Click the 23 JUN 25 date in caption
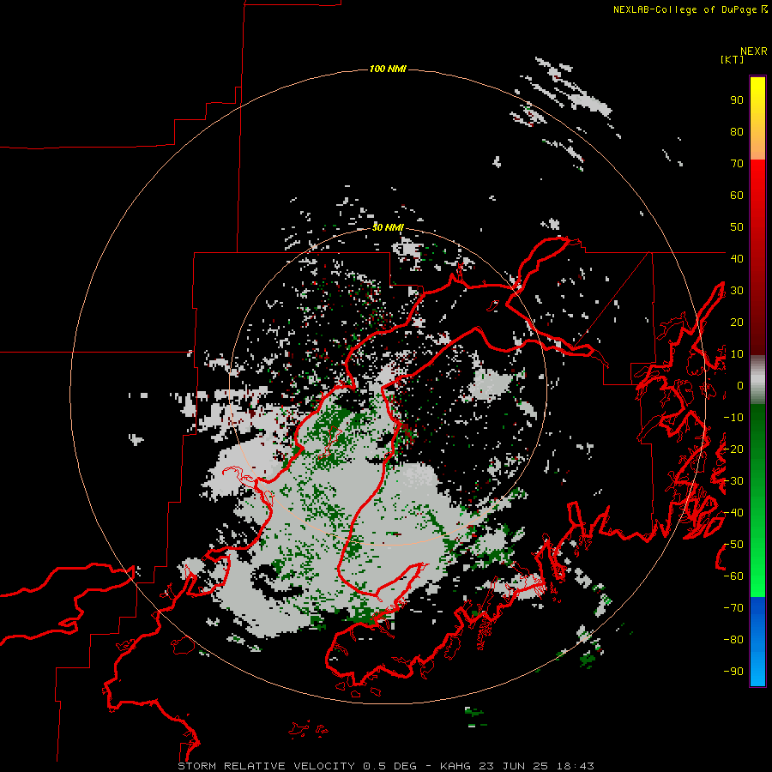 [x=514, y=766]
